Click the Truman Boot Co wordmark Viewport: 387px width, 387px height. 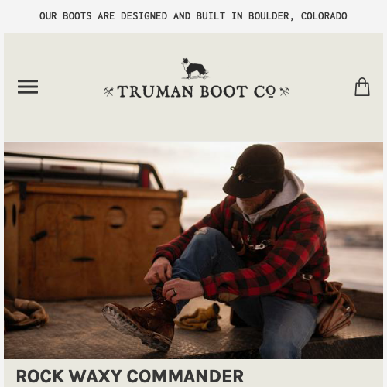point(197,91)
